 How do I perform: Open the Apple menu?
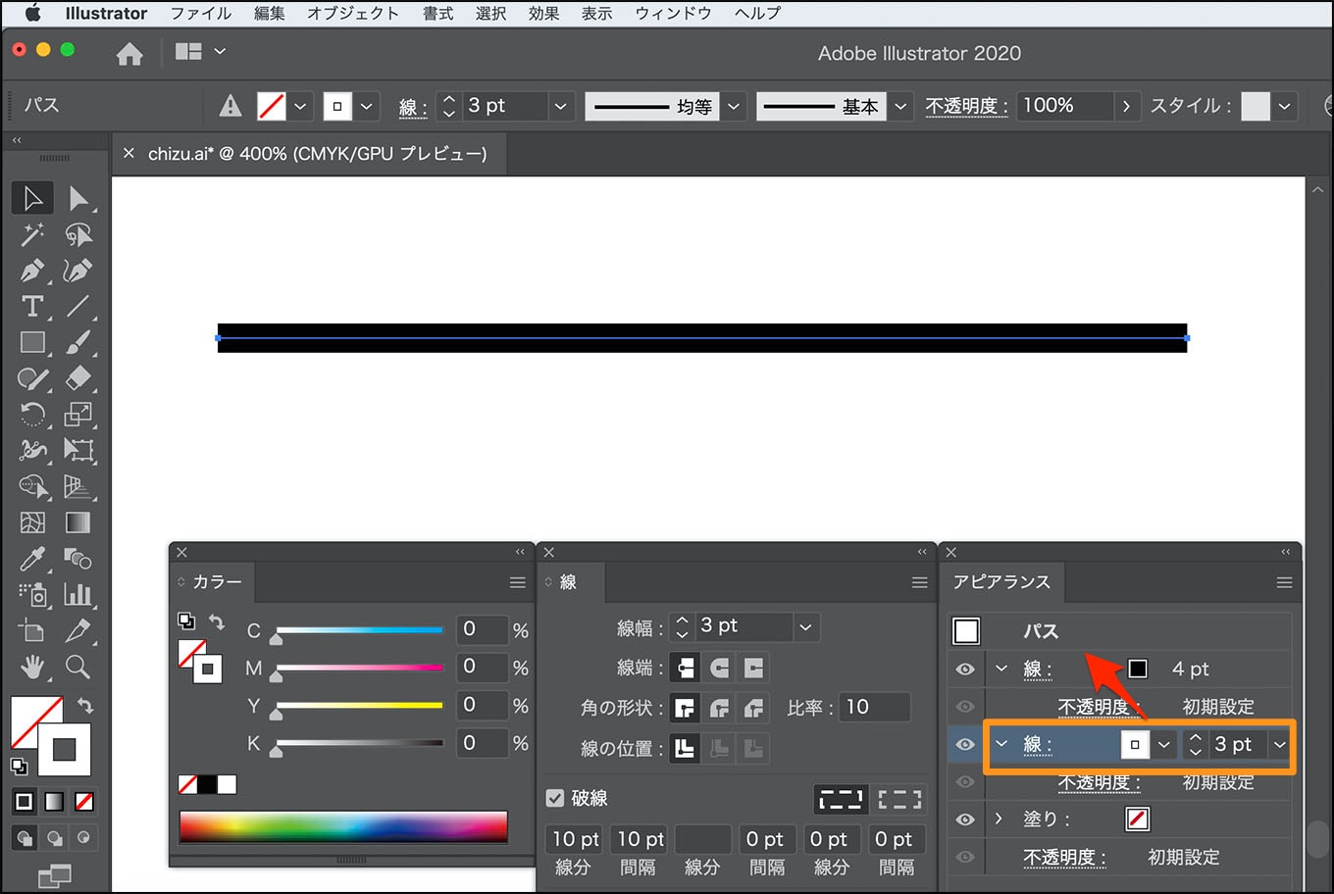[x=32, y=13]
